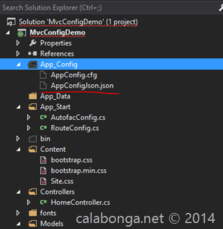Expand the fonts folder

[18, 213]
